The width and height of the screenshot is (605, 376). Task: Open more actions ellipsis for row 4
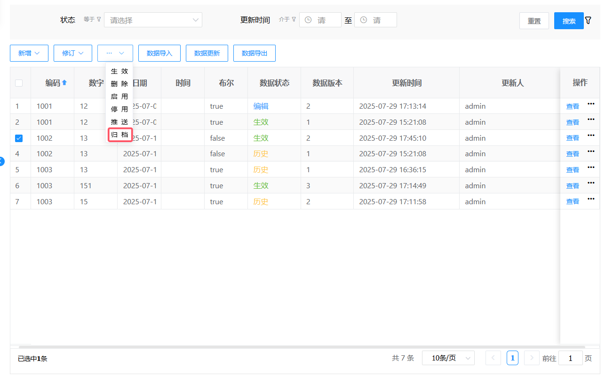pos(591,152)
